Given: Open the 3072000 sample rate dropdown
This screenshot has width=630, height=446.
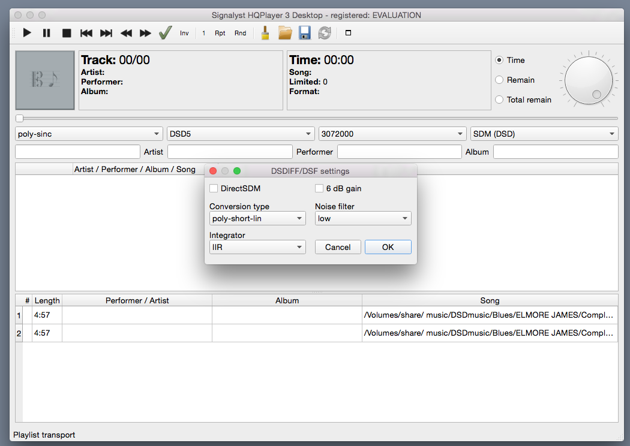Looking at the screenshot, I should point(392,134).
